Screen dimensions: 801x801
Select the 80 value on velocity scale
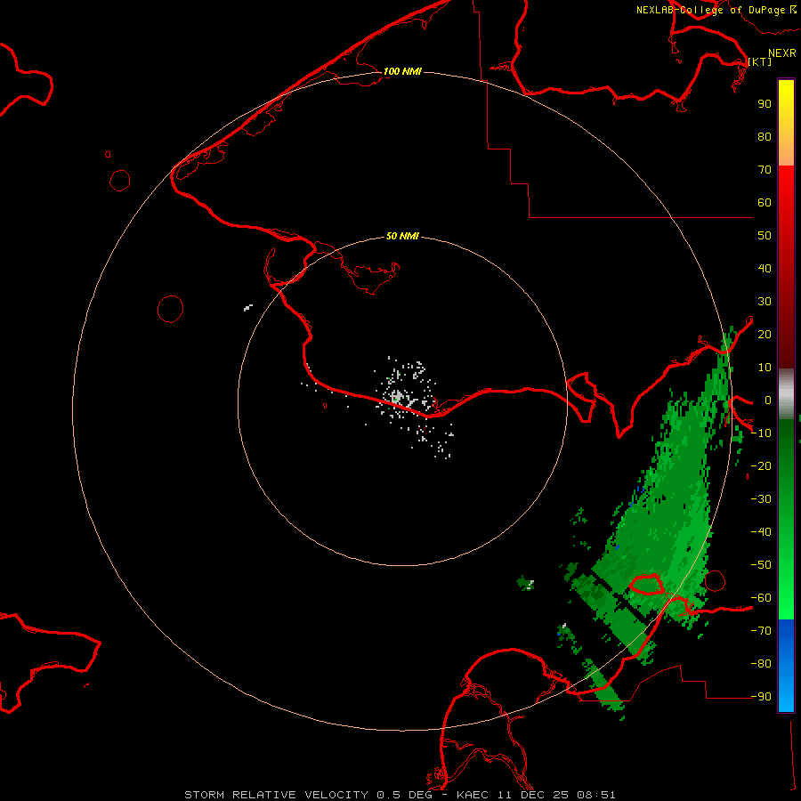[x=765, y=136]
